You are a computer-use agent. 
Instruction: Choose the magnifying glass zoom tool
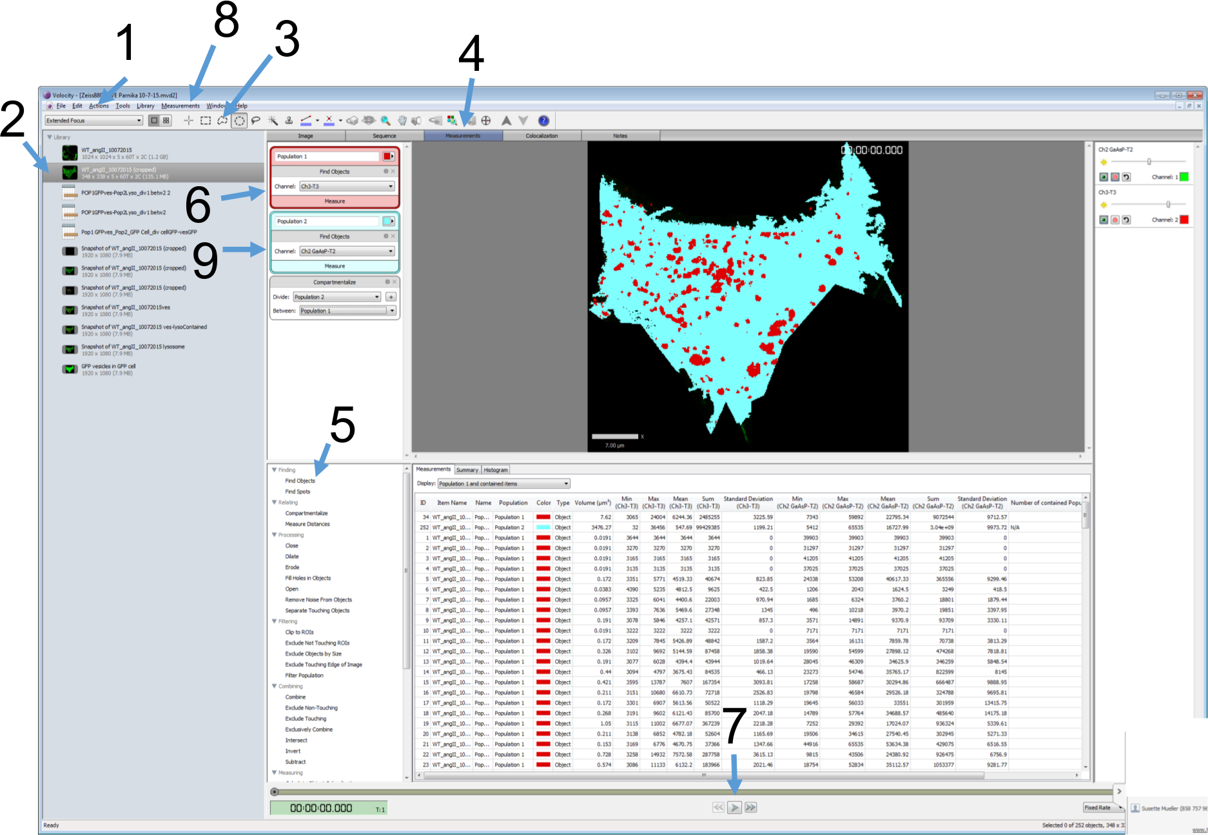385,120
